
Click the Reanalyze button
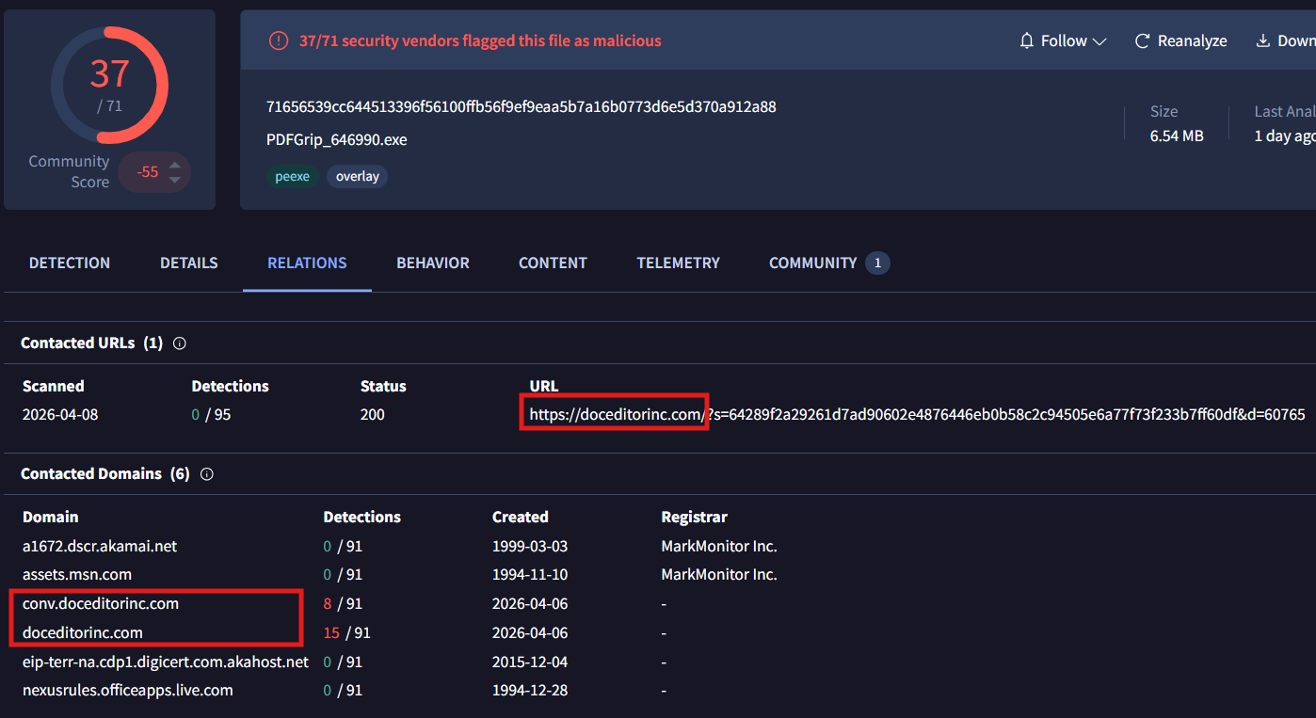1180,41
